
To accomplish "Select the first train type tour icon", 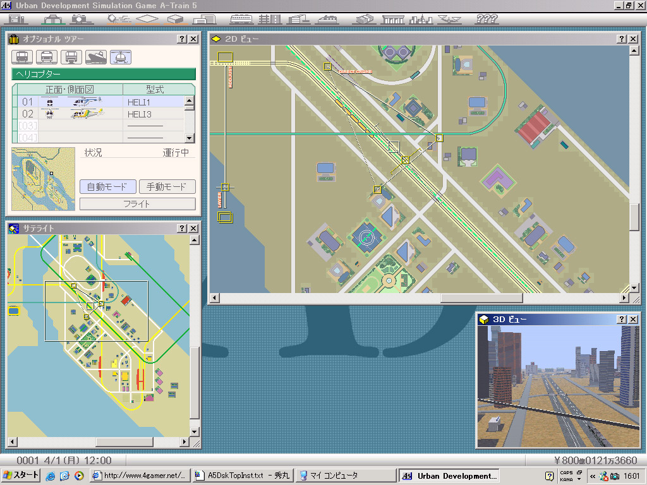I will point(21,57).
